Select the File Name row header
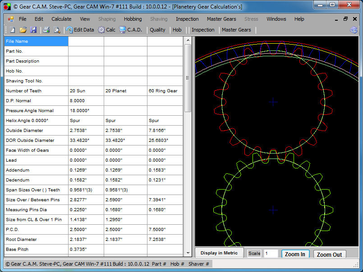 pyautogui.click(x=37, y=41)
